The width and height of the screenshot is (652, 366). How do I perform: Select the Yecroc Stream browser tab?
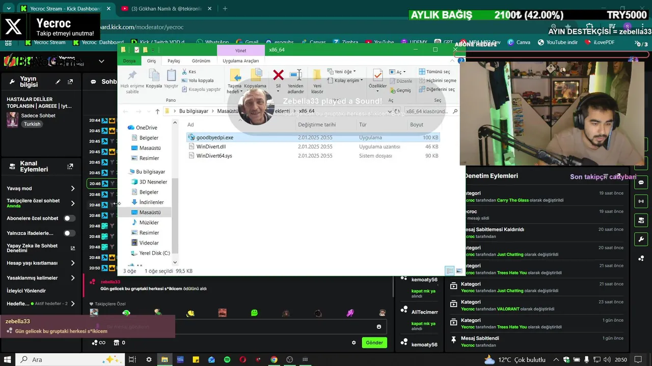pos(64,9)
